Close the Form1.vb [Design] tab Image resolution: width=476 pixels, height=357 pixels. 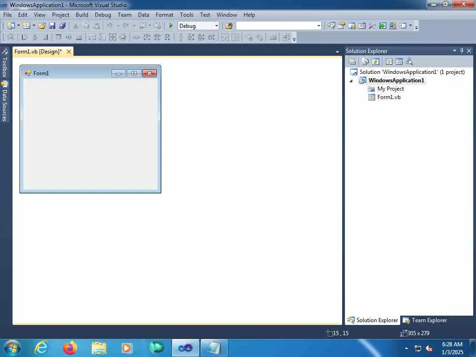click(69, 52)
